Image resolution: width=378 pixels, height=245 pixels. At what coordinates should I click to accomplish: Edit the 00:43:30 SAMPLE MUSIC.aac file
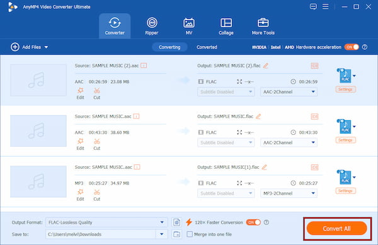tap(80, 144)
